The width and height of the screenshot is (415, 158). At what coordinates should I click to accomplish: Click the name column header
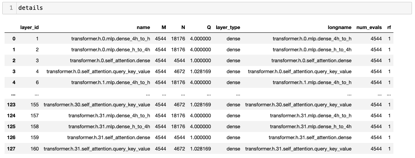coord(143,28)
